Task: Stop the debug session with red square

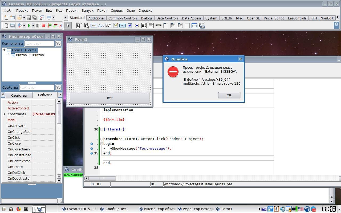Action: point(43,26)
